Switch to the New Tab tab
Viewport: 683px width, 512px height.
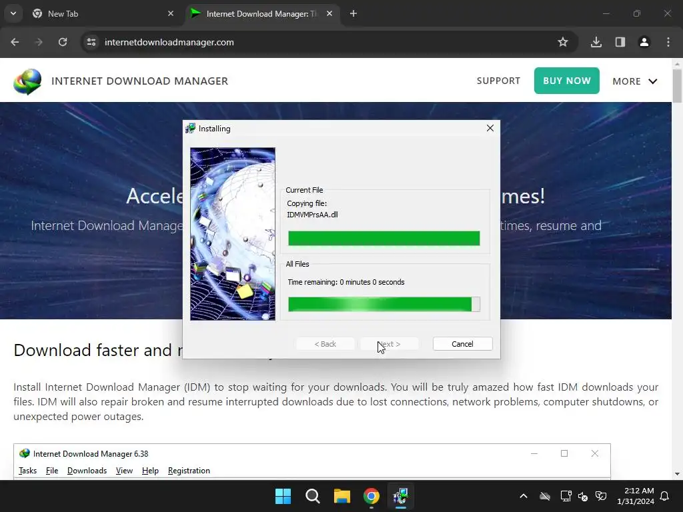pos(102,13)
